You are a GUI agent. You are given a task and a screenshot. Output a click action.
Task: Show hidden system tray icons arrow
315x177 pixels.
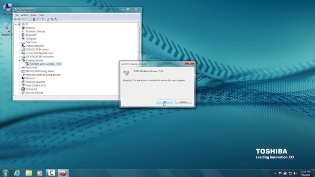pyautogui.click(x=275, y=173)
